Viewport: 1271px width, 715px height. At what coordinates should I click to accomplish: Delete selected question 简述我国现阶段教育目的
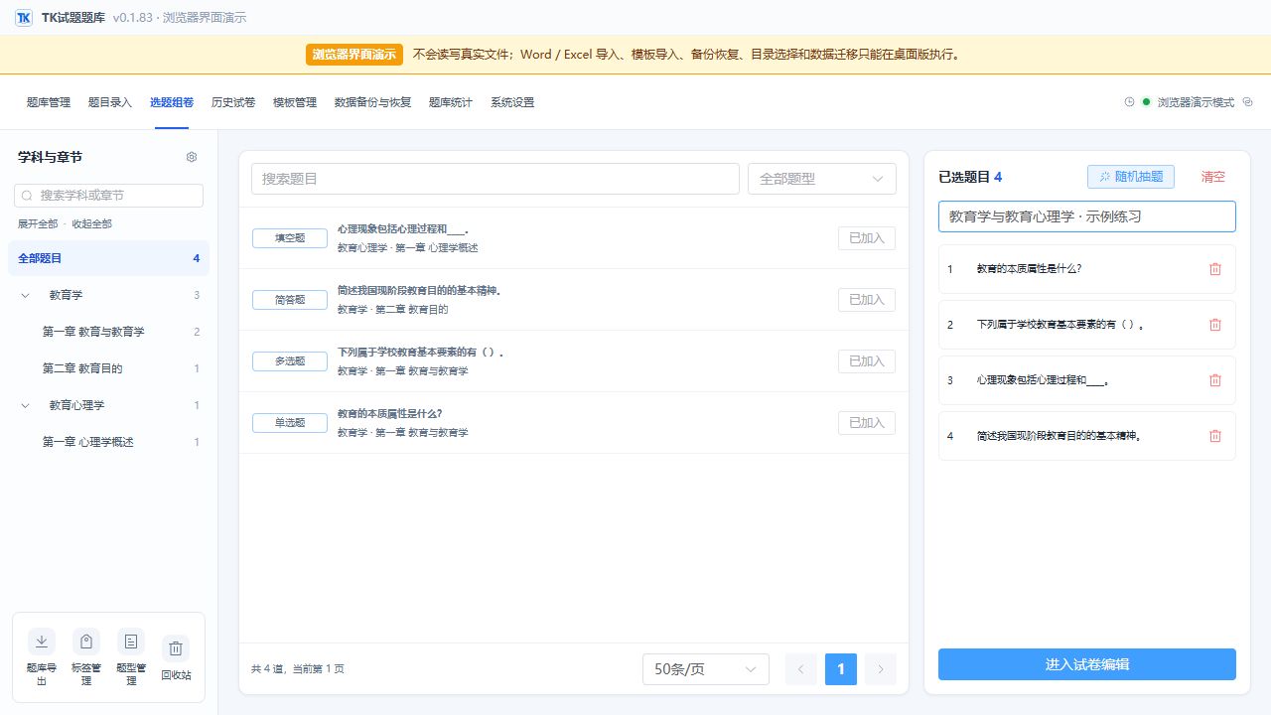click(1215, 436)
